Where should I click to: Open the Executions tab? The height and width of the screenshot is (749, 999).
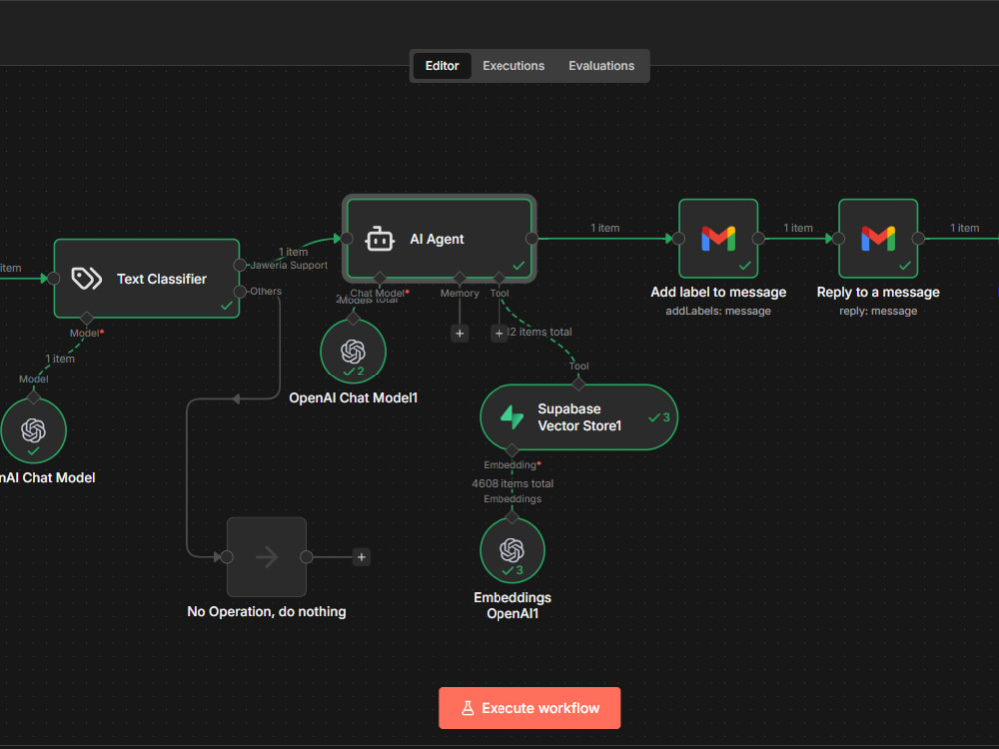513,66
